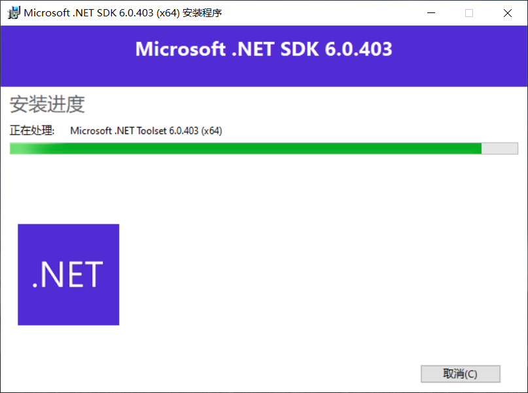Cancel installation with the 取消(C) button
This screenshot has width=528, height=393.
(x=461, y=374)
